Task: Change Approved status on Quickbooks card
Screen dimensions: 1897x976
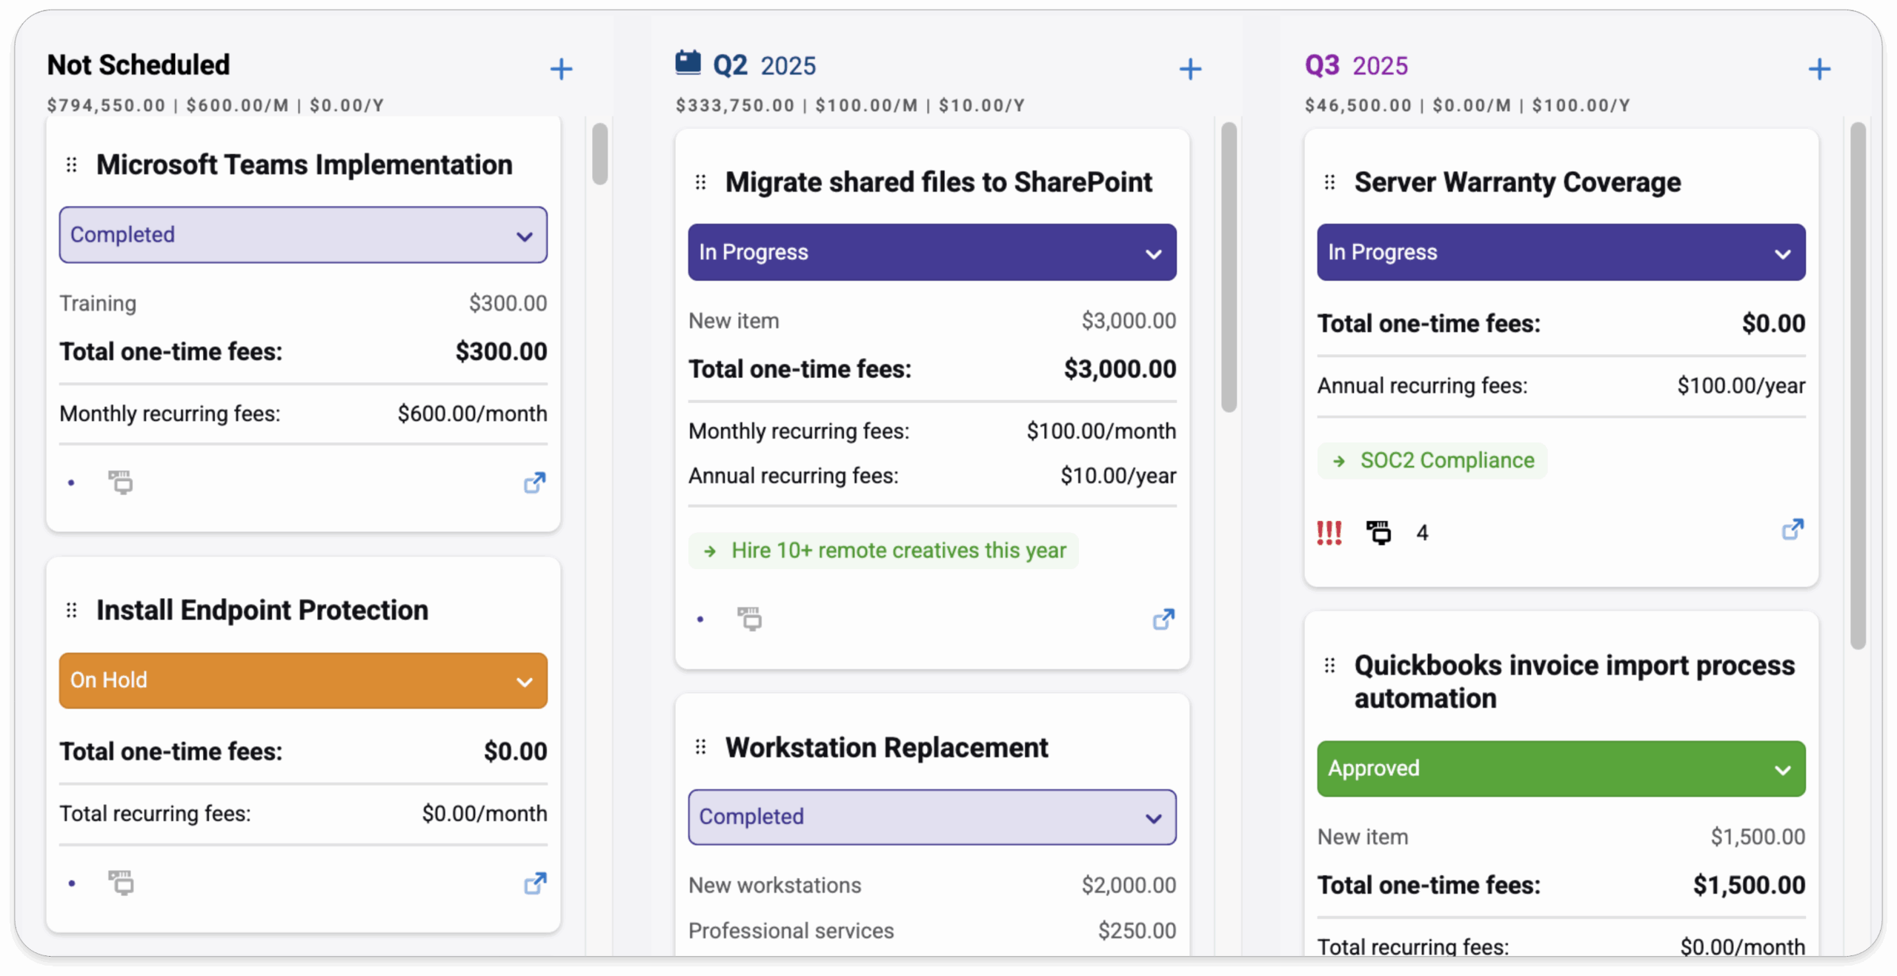Action: 1561,768
